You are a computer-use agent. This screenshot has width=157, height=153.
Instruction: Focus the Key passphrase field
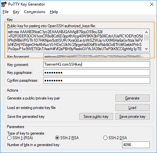[x=97, y=73]
